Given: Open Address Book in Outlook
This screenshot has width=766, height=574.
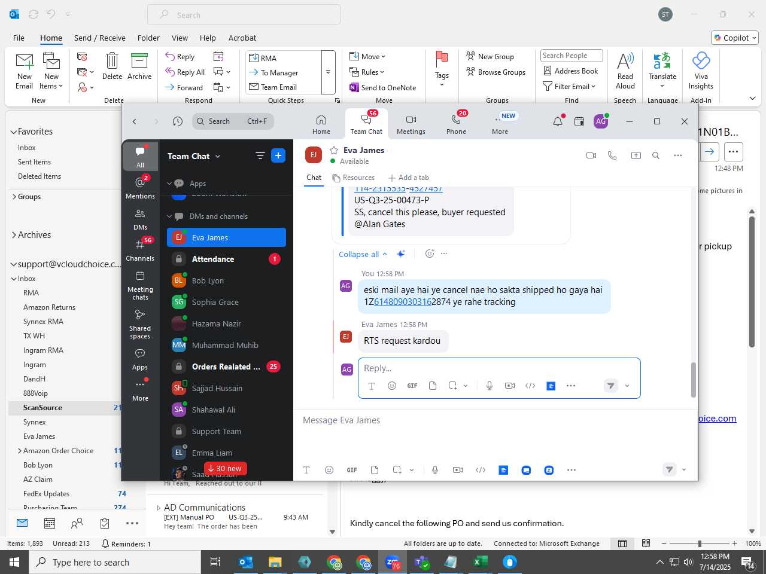Looking at the screenshot, I should click(570, 71).
